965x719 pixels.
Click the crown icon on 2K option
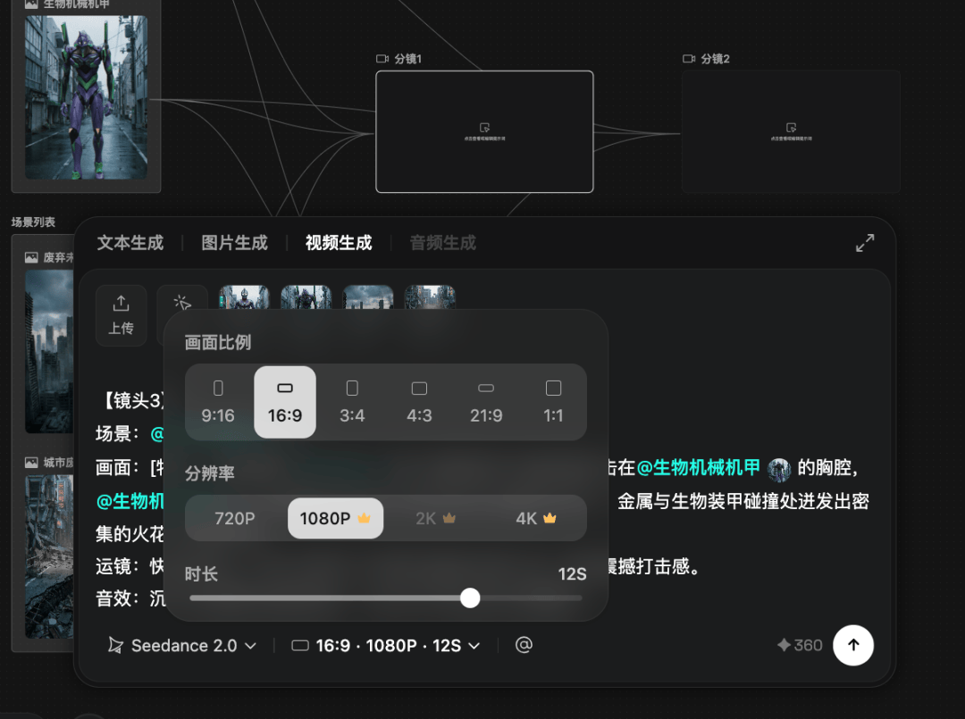[x=449, y=518]
